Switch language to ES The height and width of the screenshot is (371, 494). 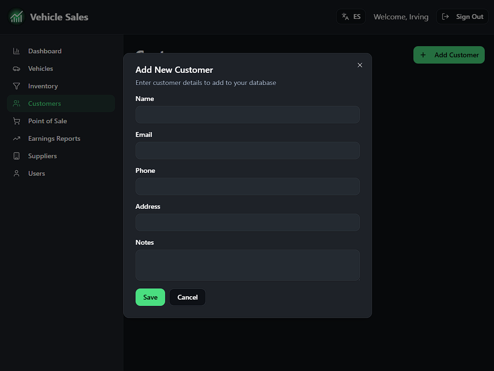pyautogui.click(x=351, y=17)
